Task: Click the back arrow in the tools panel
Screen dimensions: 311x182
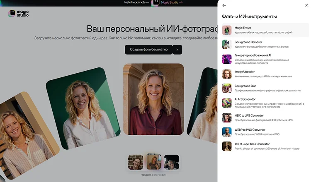Action: 224,5
